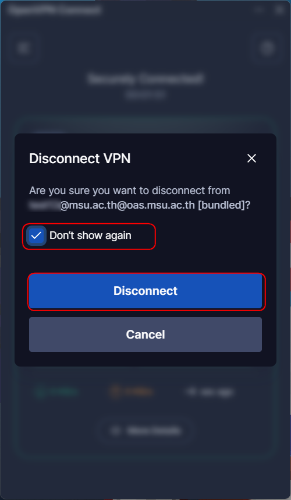Click the Disconnect VPN dialog title
The height and width of the screenshot is (500, 291).
80,159
